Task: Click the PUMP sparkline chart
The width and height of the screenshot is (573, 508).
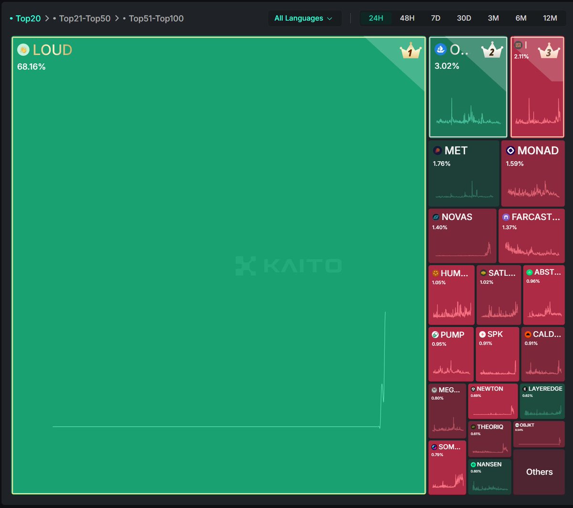Action: point(451,367)
